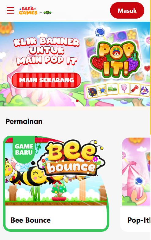The image size is (151, 240).
Task: Click the blue star tile in the banner
Action: coord(102,90)
